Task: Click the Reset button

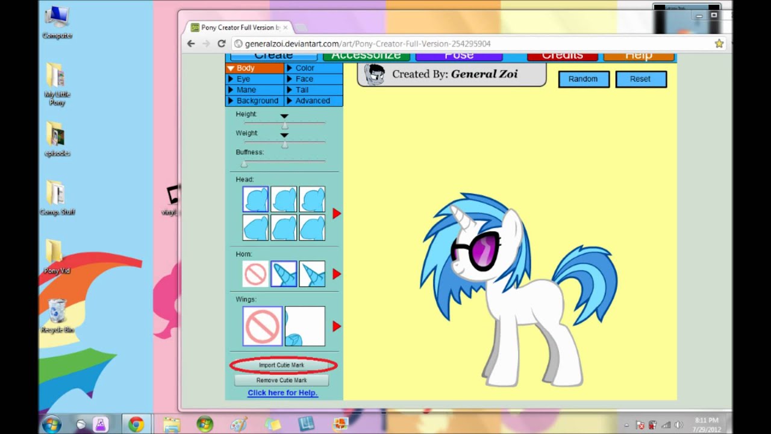Action: (x=641, y=79)
